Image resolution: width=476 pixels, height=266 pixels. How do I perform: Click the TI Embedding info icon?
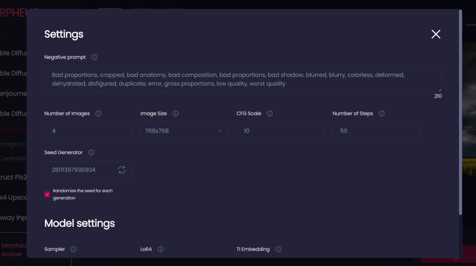[278, 249]
